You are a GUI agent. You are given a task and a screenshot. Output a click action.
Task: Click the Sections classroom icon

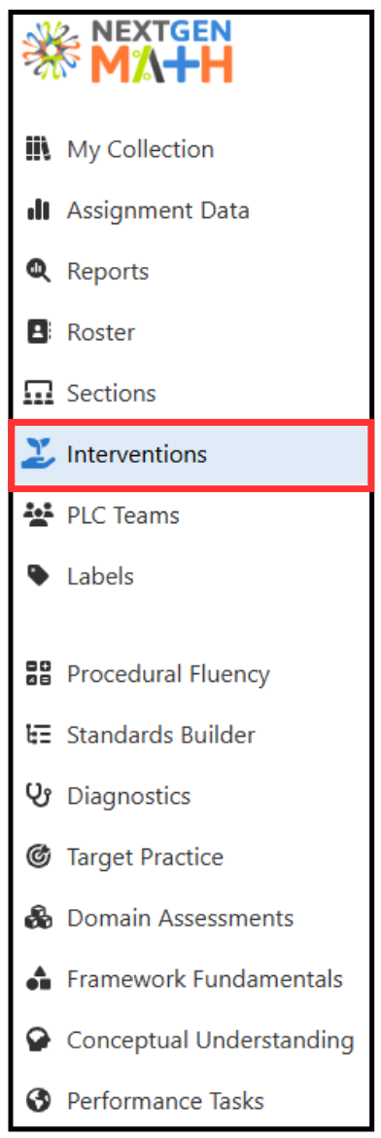38,394
